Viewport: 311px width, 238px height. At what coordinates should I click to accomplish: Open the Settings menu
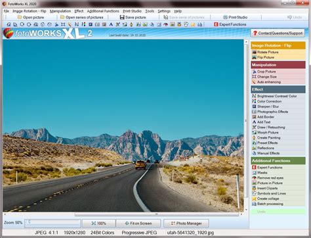click(164, 11)
